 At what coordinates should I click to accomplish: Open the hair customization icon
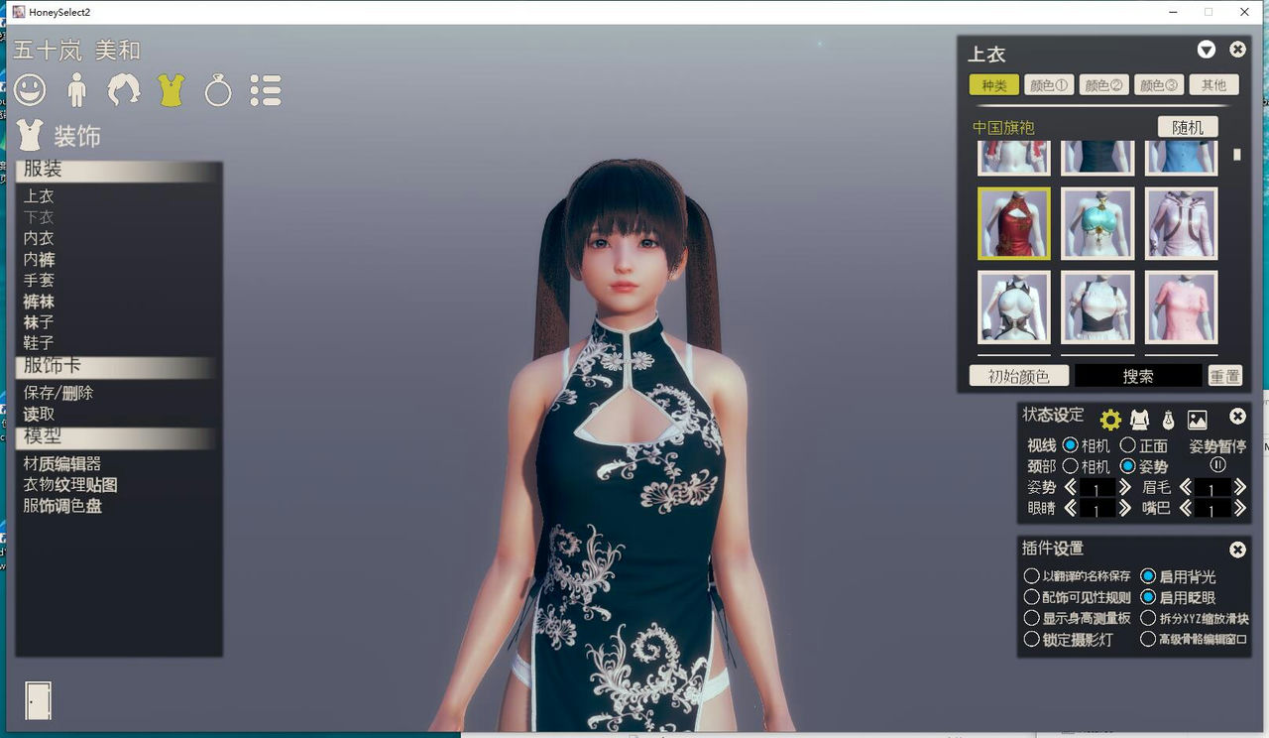pyautogui.click(x=123, y=91)
